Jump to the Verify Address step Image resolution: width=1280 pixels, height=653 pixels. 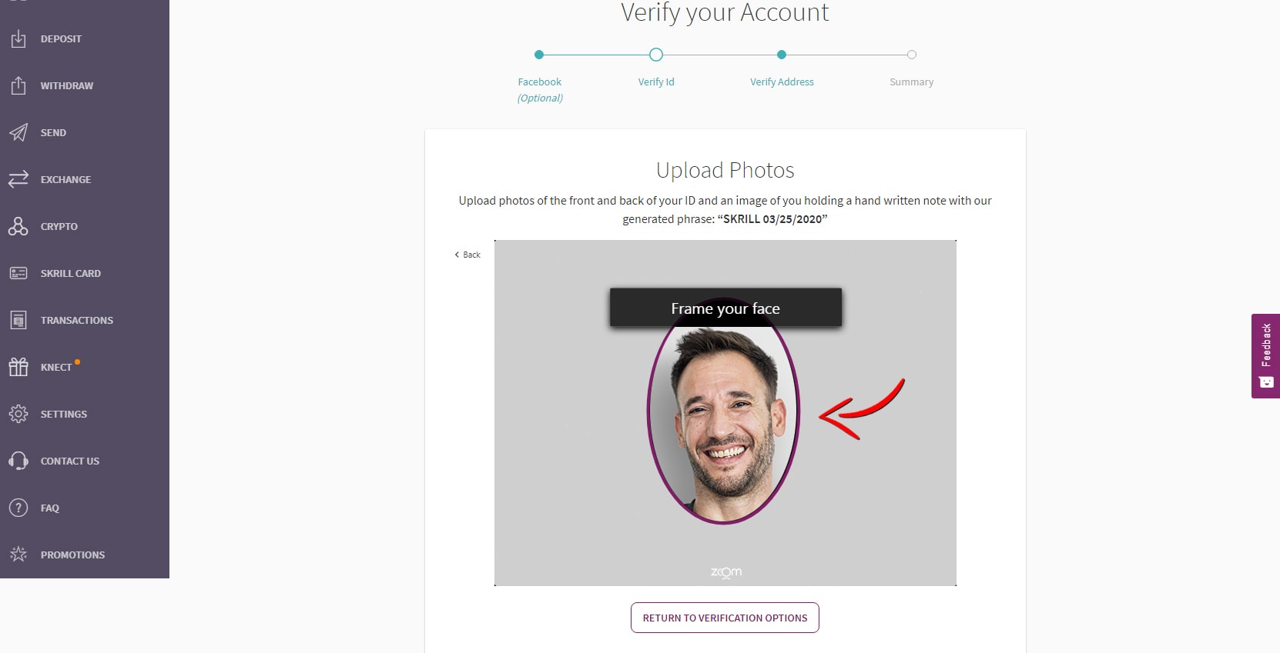click(782, 82)
